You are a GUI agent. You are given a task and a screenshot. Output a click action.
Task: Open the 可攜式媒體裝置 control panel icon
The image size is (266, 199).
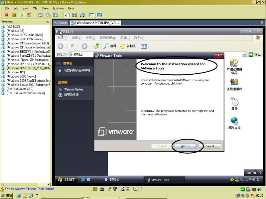(234, 67)
